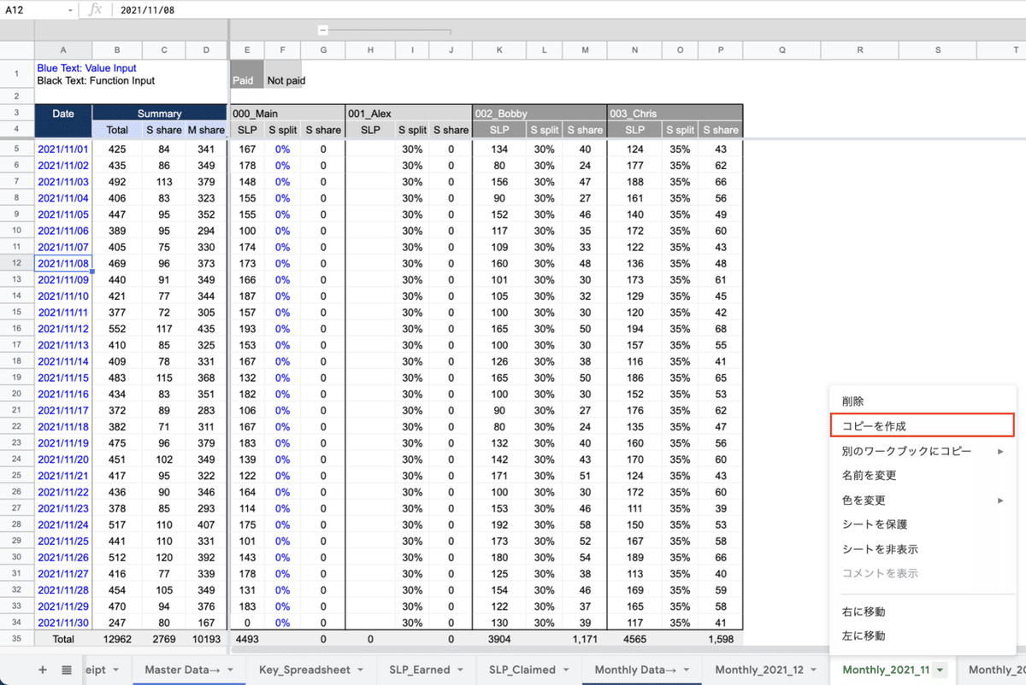
Task: Select the 002_Bobby header cell
Action: 540,113
